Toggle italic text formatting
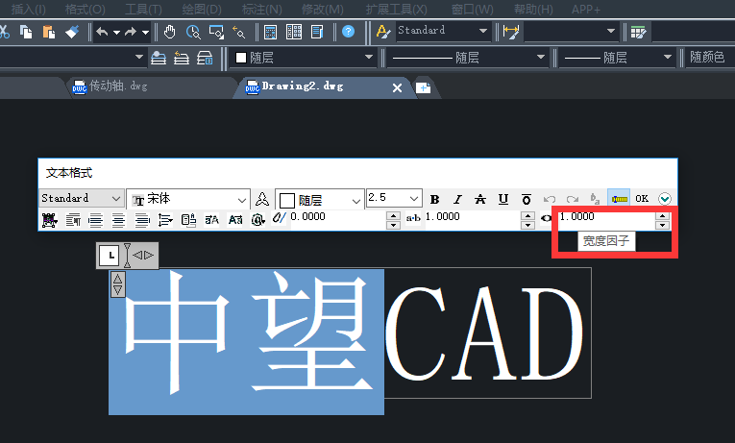The image size is (735, 443). coord(457,199)
